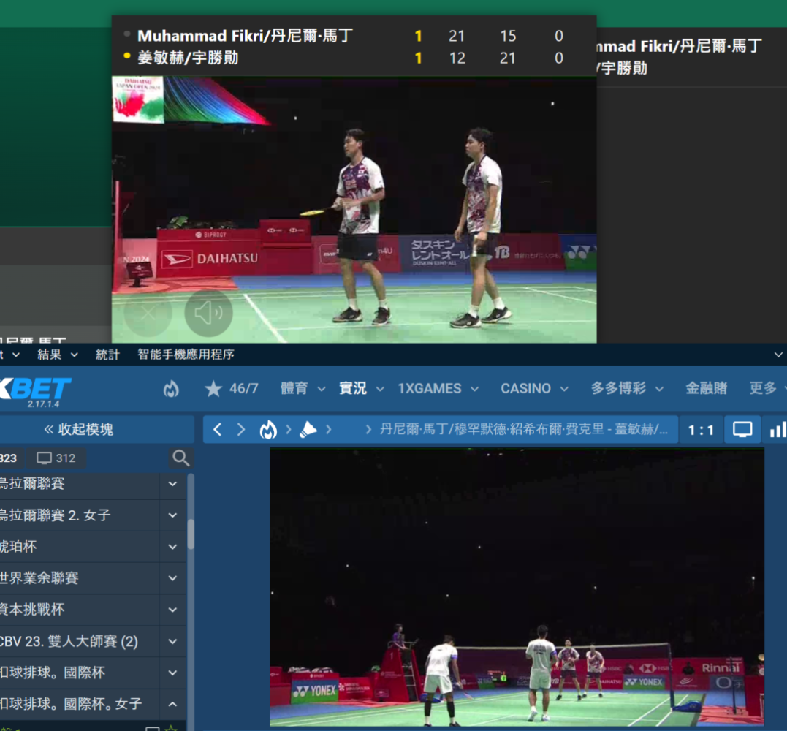Click the upper badminton video player
Viewport: 787px width, 731px height.
click(x=354, y=210)
